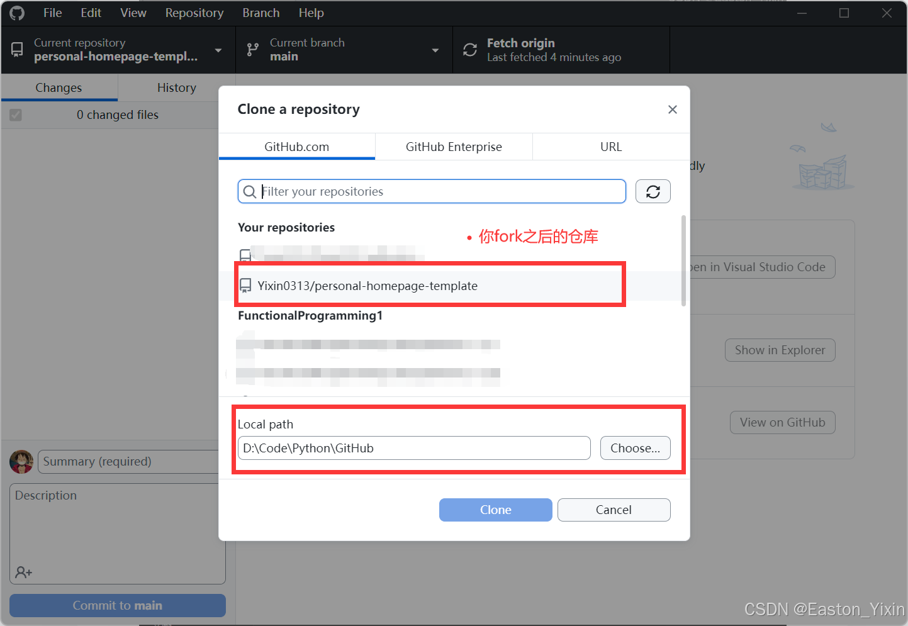908x626 pixels.
Task: Click the 0 changed files label
Action: [118, 115]
